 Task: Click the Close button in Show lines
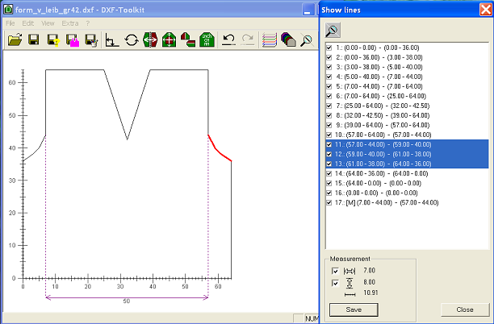point(464,309)
